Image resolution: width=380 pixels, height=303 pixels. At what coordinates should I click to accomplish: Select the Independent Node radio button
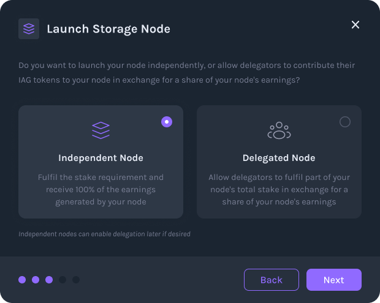(167, 122)
